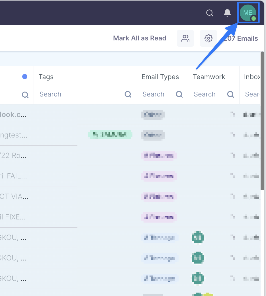Open settings gear icon
266x296 pixels.
coord(208,38)
